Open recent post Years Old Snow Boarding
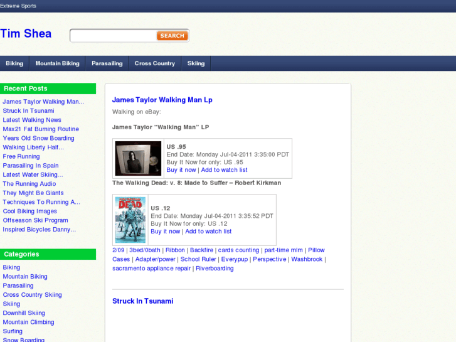456x342 pixels. pos(38,138)
